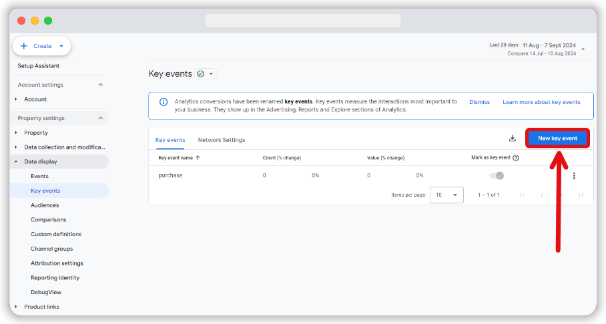Click the Count (% change) column header
606x324 pixels.
[282, 157]
